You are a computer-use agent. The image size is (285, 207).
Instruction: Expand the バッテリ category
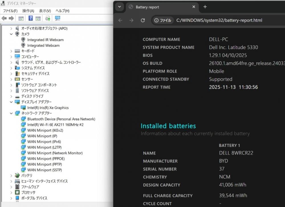pos(11,175)
